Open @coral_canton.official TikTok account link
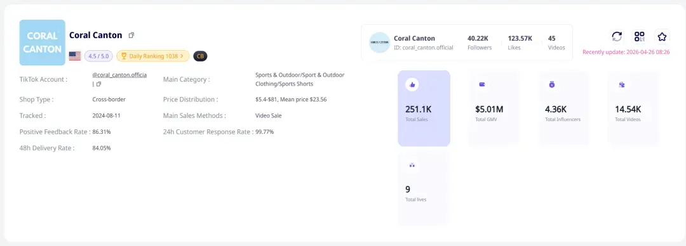This screenshot has height=246, width=686. click(x=119, y=75)
